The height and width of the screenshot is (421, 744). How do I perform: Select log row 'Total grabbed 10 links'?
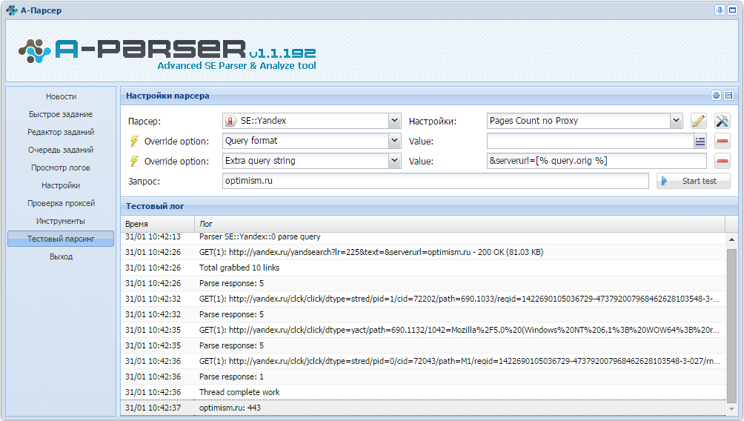(423, 268)
